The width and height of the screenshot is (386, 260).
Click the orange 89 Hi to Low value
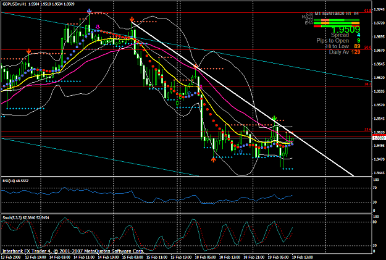(x=357, y=46)
